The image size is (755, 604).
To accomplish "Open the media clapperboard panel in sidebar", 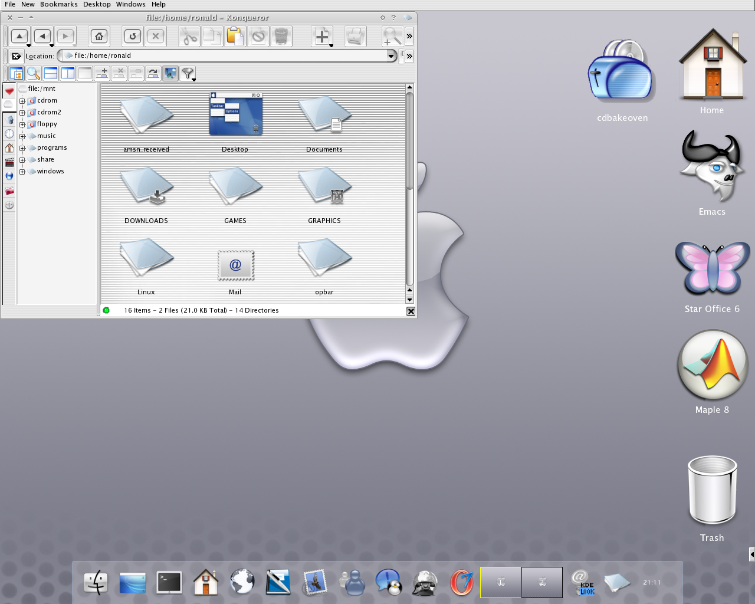I will click(x=9, y=162).
